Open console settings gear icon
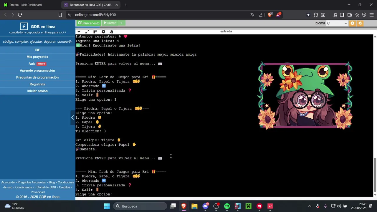Viewport: 377px width, 212px height. point(103,32)
